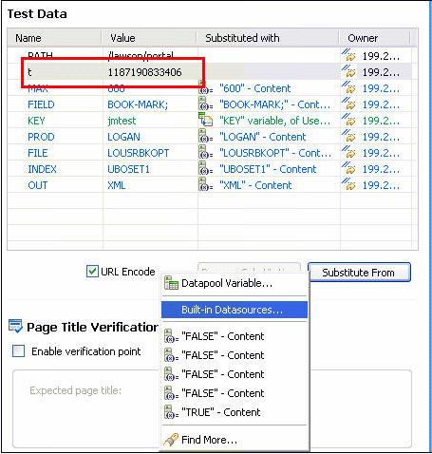Click "KEY" variable substitution text
This screenshot has height=454, width=432.
(275, 121)
